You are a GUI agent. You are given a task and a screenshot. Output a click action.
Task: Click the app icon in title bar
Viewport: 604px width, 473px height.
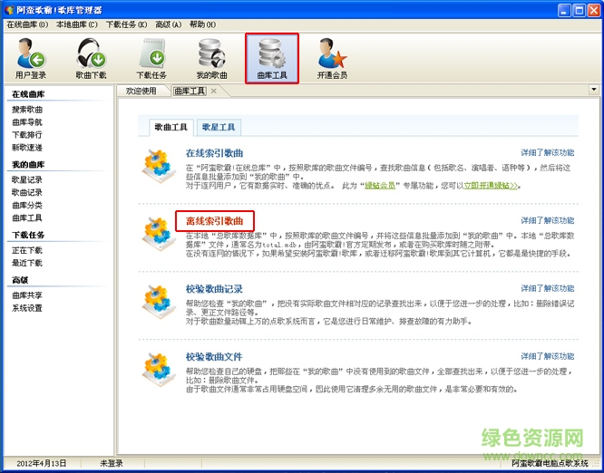pos(9,10)
